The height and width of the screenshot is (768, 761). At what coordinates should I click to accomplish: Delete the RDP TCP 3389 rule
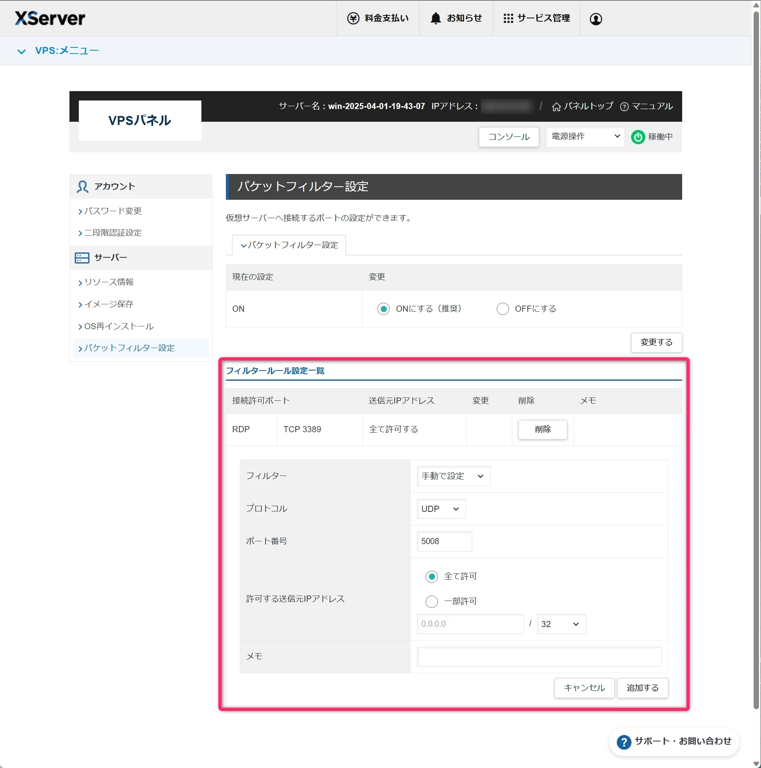point(542,429)
